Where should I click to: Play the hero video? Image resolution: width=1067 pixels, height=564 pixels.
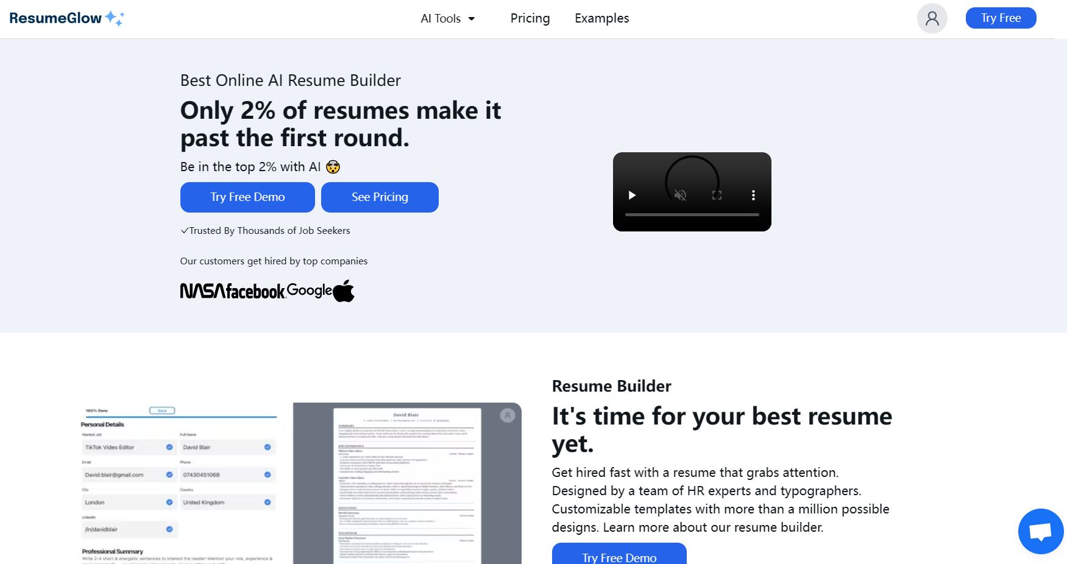[632, 196]
